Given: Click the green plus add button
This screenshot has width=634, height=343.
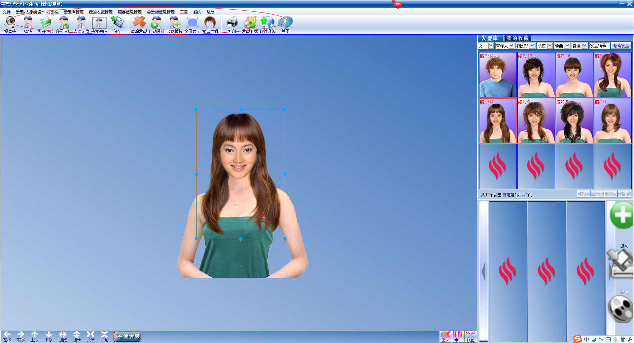Looking at the screenshot, I should 622,215.
